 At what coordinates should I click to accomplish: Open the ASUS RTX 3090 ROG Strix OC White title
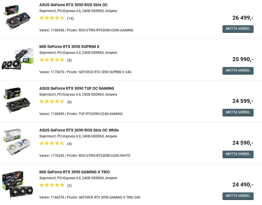(79, 130)
